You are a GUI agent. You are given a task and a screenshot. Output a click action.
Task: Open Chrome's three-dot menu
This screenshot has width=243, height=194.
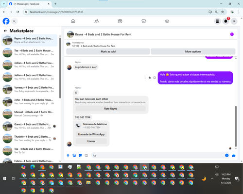pyautogui.click(x=239, y=12)
